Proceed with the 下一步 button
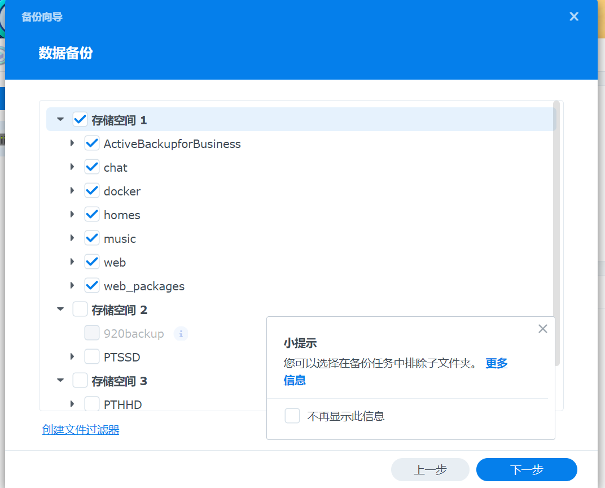 tap(527, 469)
